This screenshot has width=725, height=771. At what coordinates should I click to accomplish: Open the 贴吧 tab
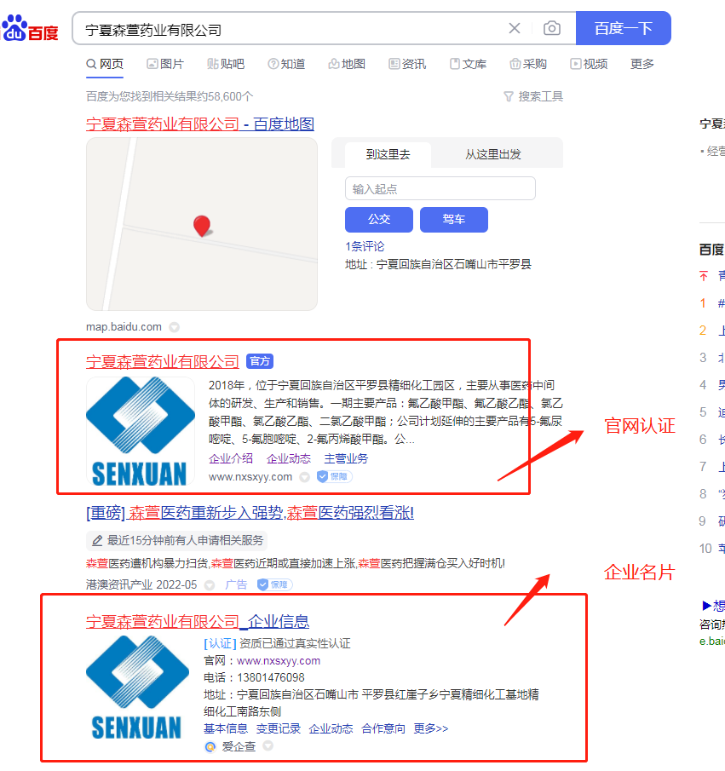226,64
